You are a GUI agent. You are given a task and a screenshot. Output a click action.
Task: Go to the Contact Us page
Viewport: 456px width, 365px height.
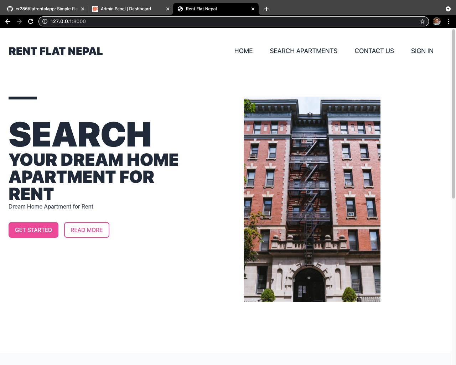point(374,51)
